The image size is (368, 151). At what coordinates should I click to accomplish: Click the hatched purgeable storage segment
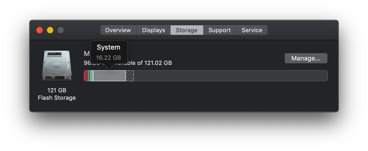click(130, 76)
